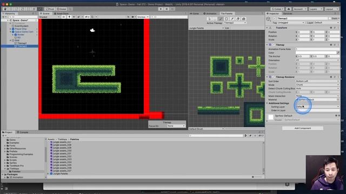Click the Edit palette button
The height and width of the screenshot is (194, 346).
pos(227,28)
